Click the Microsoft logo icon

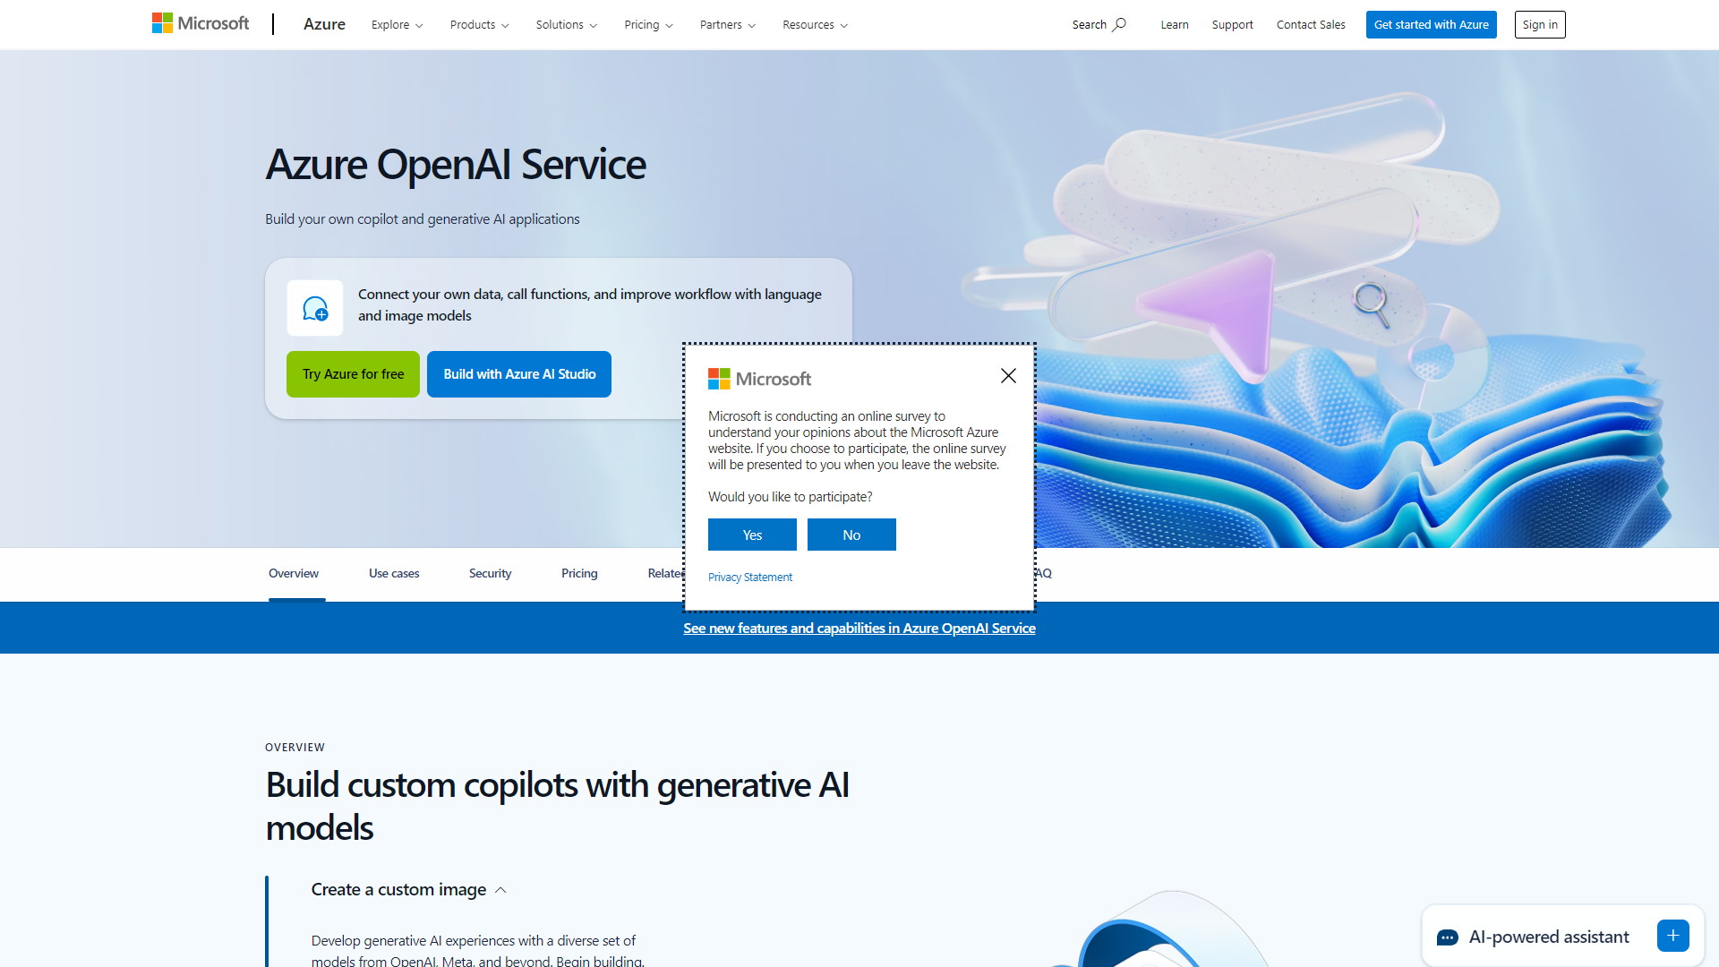(x=163, y=25)
